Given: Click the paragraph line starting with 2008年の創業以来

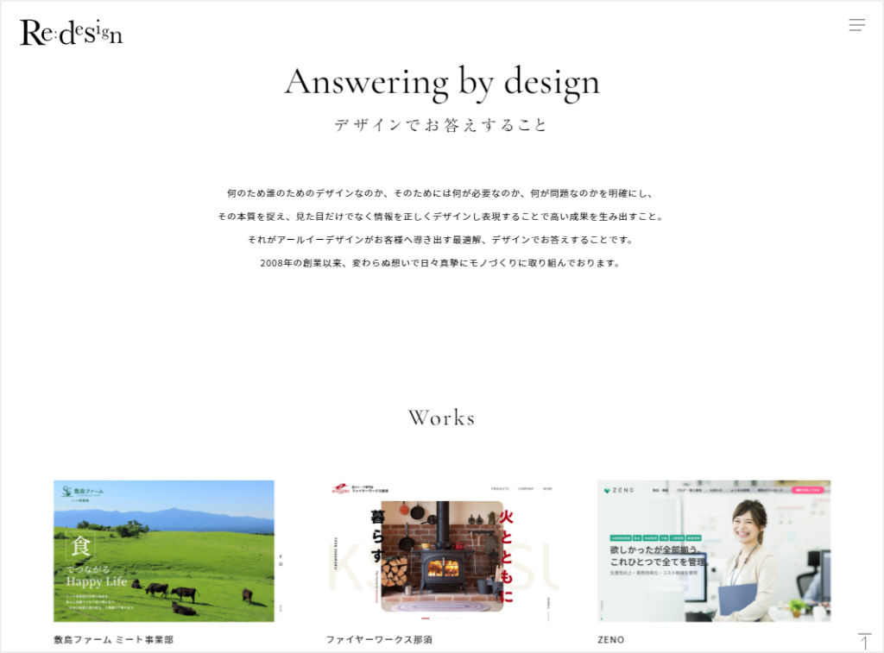Looking at the screenshot, I should 441,263.
